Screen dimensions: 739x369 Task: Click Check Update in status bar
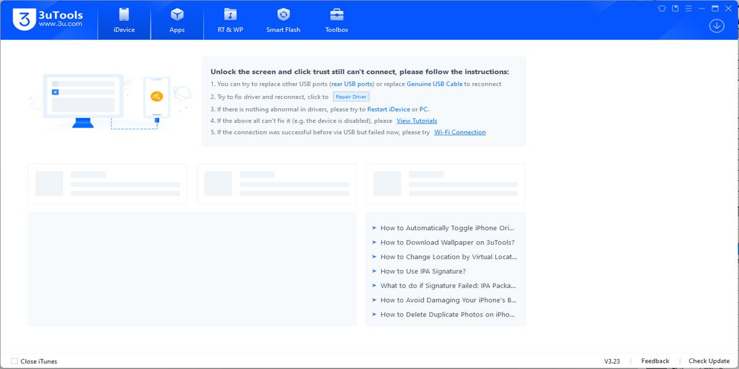709,361
